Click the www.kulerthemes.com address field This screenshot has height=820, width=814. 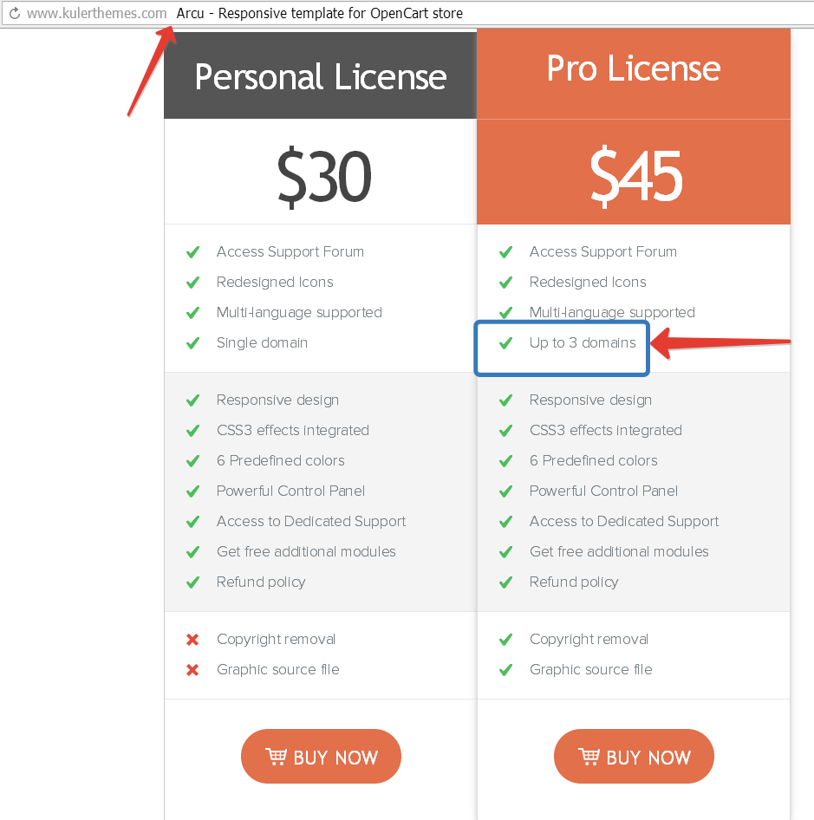point(96,14)
